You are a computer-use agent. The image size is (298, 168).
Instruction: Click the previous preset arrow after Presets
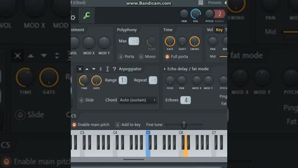[225, 3]
